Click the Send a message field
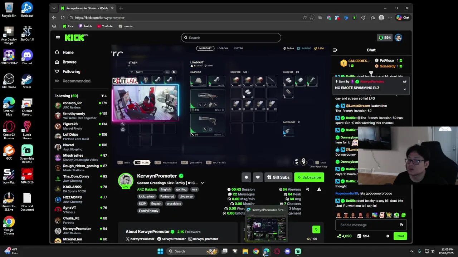Screen dimensions: 458x257 371,225
